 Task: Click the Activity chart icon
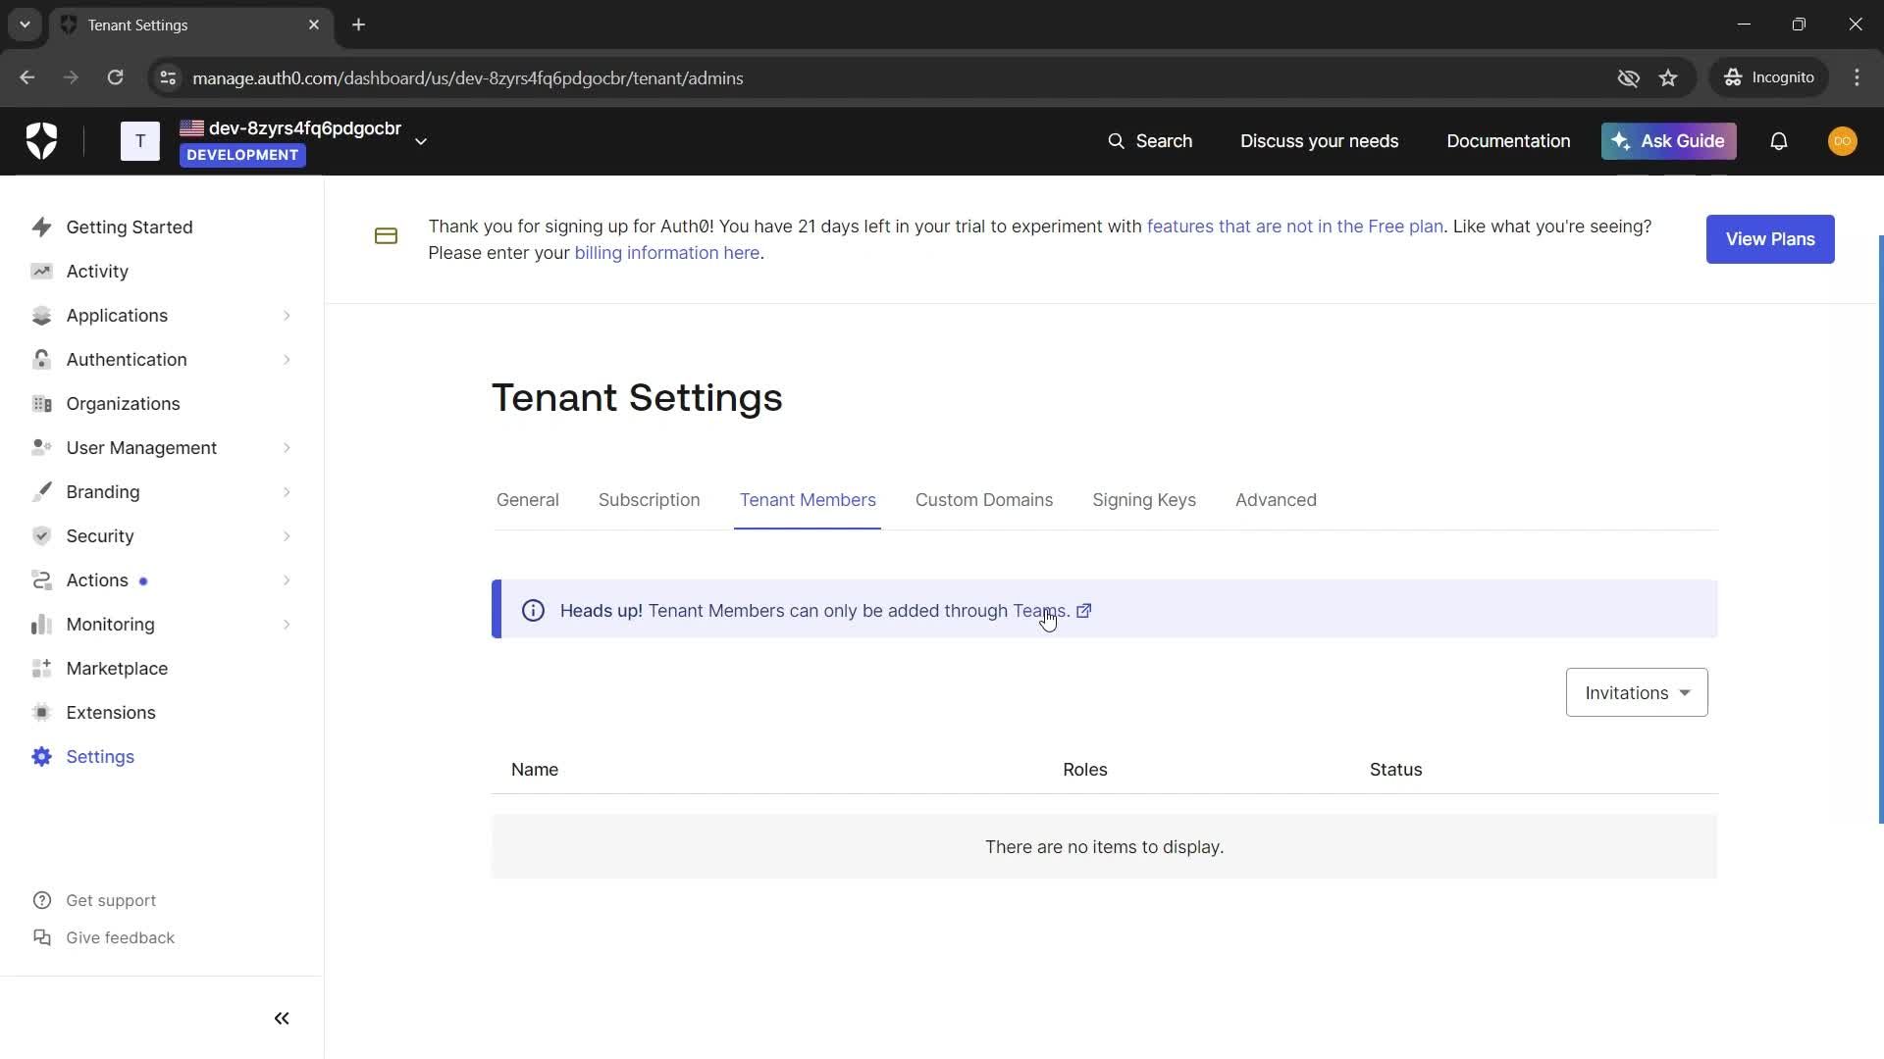(41, 272)
